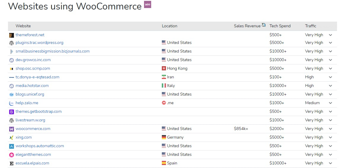Click the Bootstrap favicon for themes.getbootstrap.com
345x168 pixels.
(x=12, y=112)
